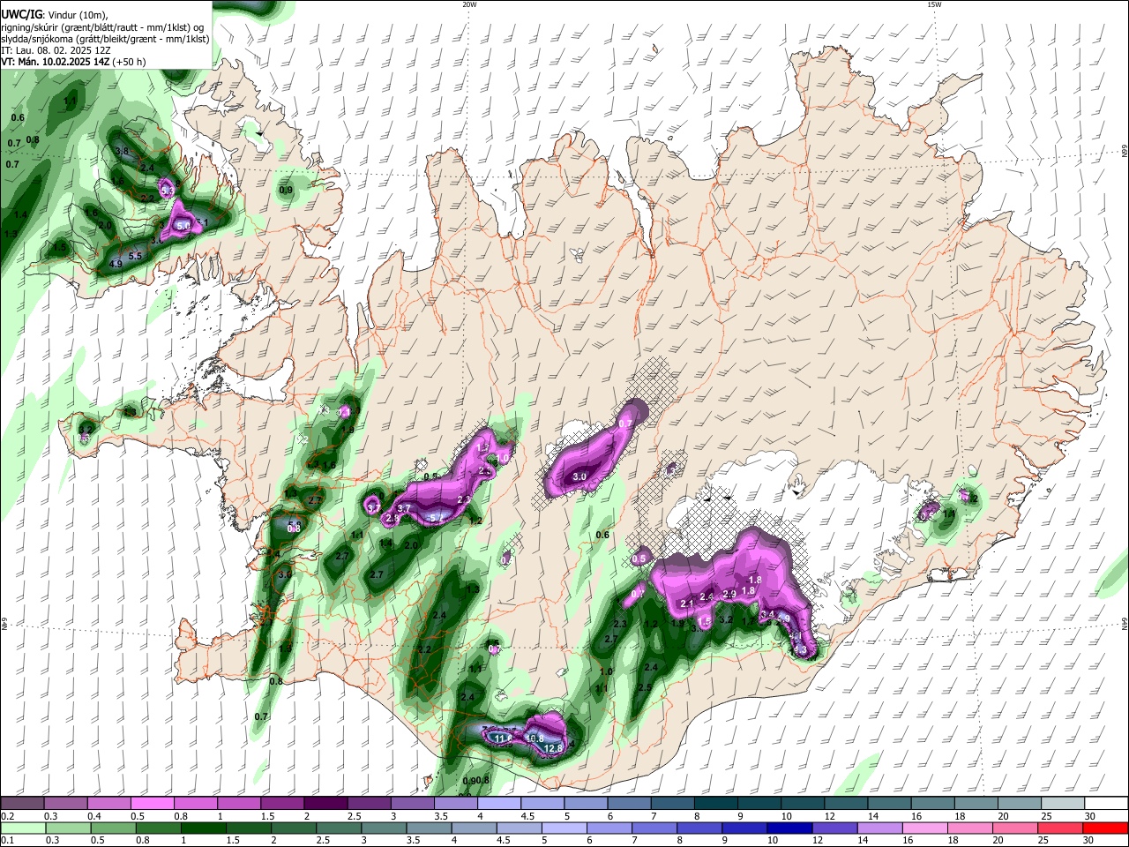Select light grey top swatch between 25 and 30
This screenshot has height=847, width=1129.
1064,803
